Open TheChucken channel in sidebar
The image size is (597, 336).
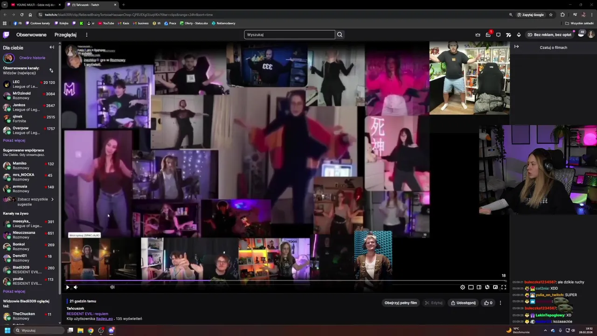[29, 316]
